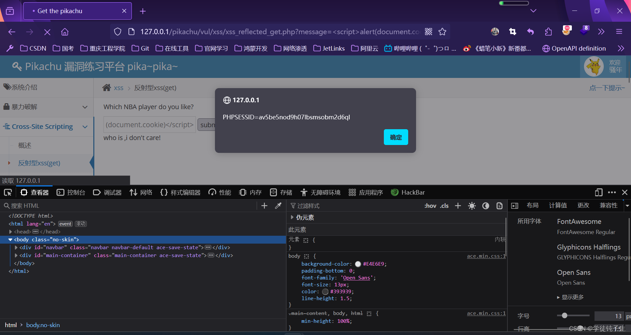Click the QR code icon in address bar

[429, 32]
